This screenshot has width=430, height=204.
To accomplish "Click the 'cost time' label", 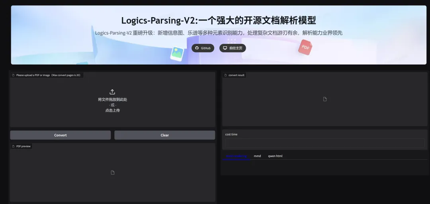I will point(231,134).
